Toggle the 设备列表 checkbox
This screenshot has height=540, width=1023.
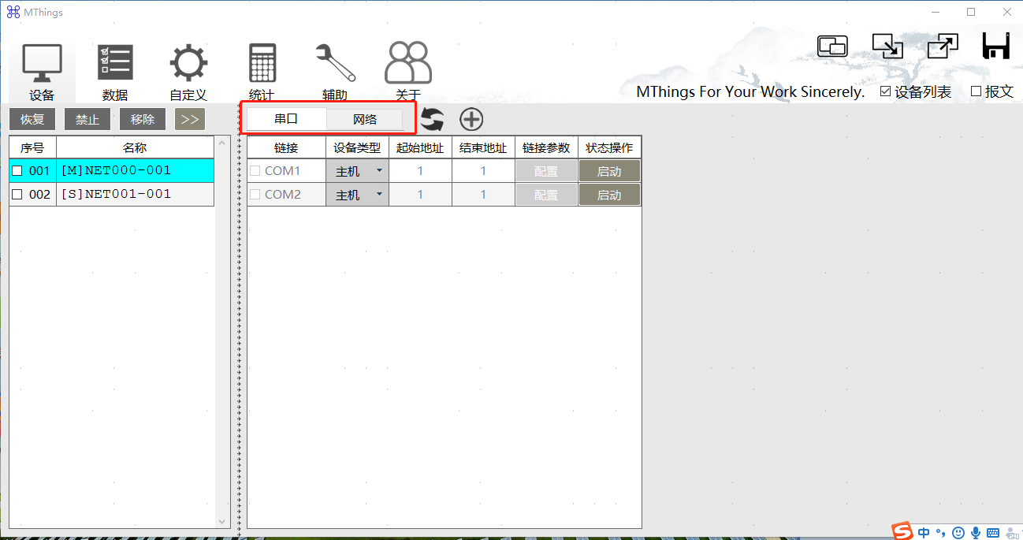[x=886, y=91]
